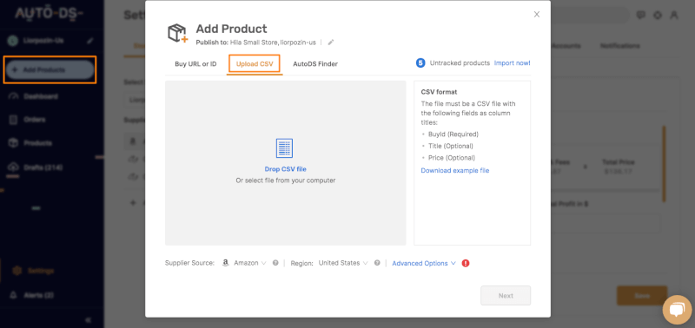Open the AutoDS Finder tab

pos(315,63)
